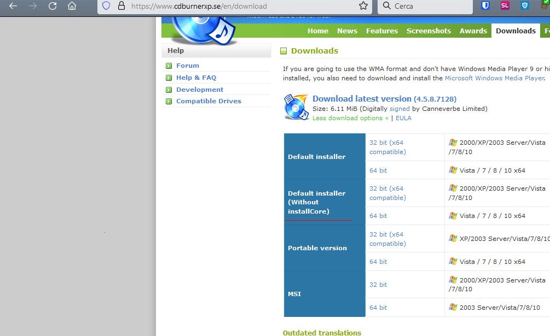Go back with the browser back arrow
This screenshot has height=336, width=550.
click(x=13, y=6)
